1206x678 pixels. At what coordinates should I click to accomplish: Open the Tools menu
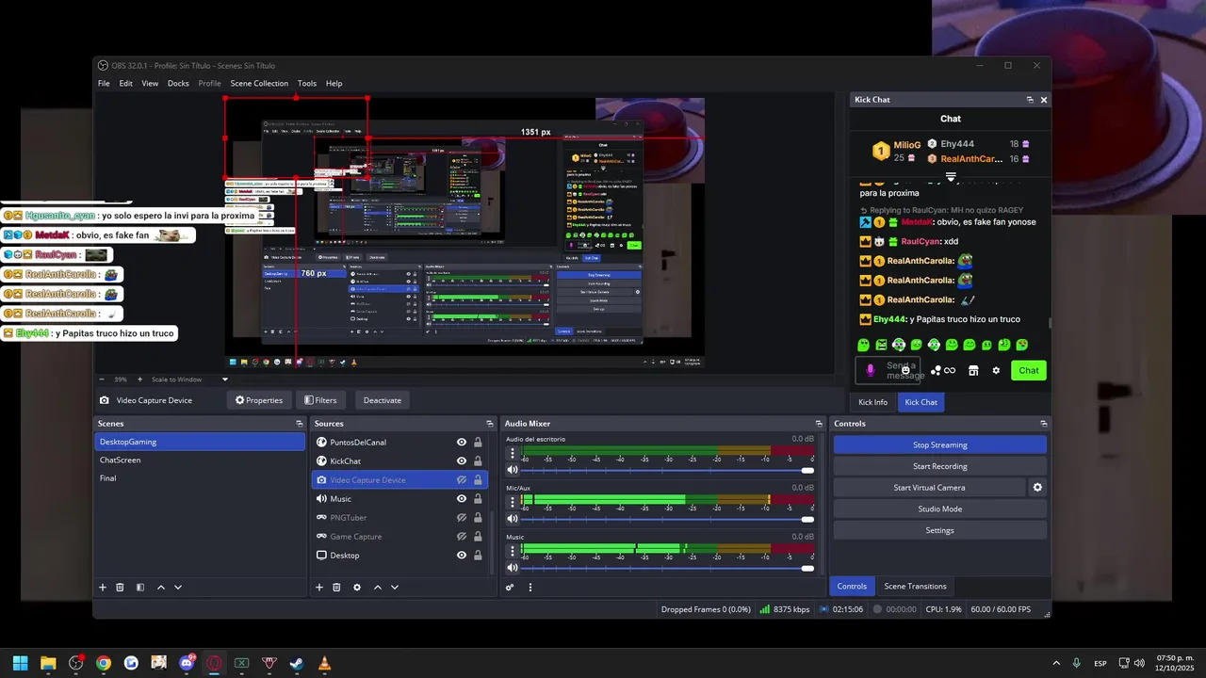(307, 84)
